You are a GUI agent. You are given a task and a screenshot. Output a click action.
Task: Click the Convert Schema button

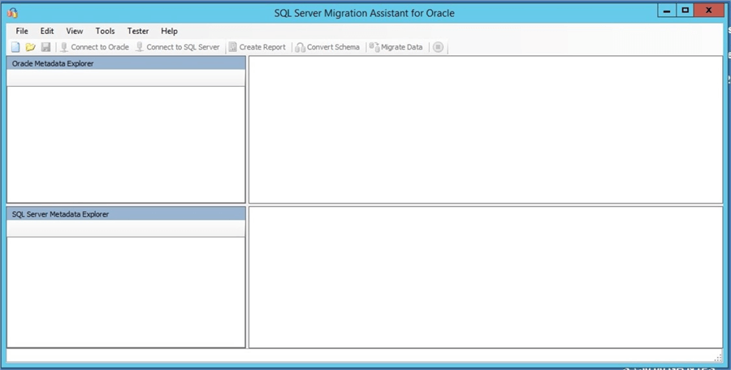pyautogui.click(x=328, y=47)
